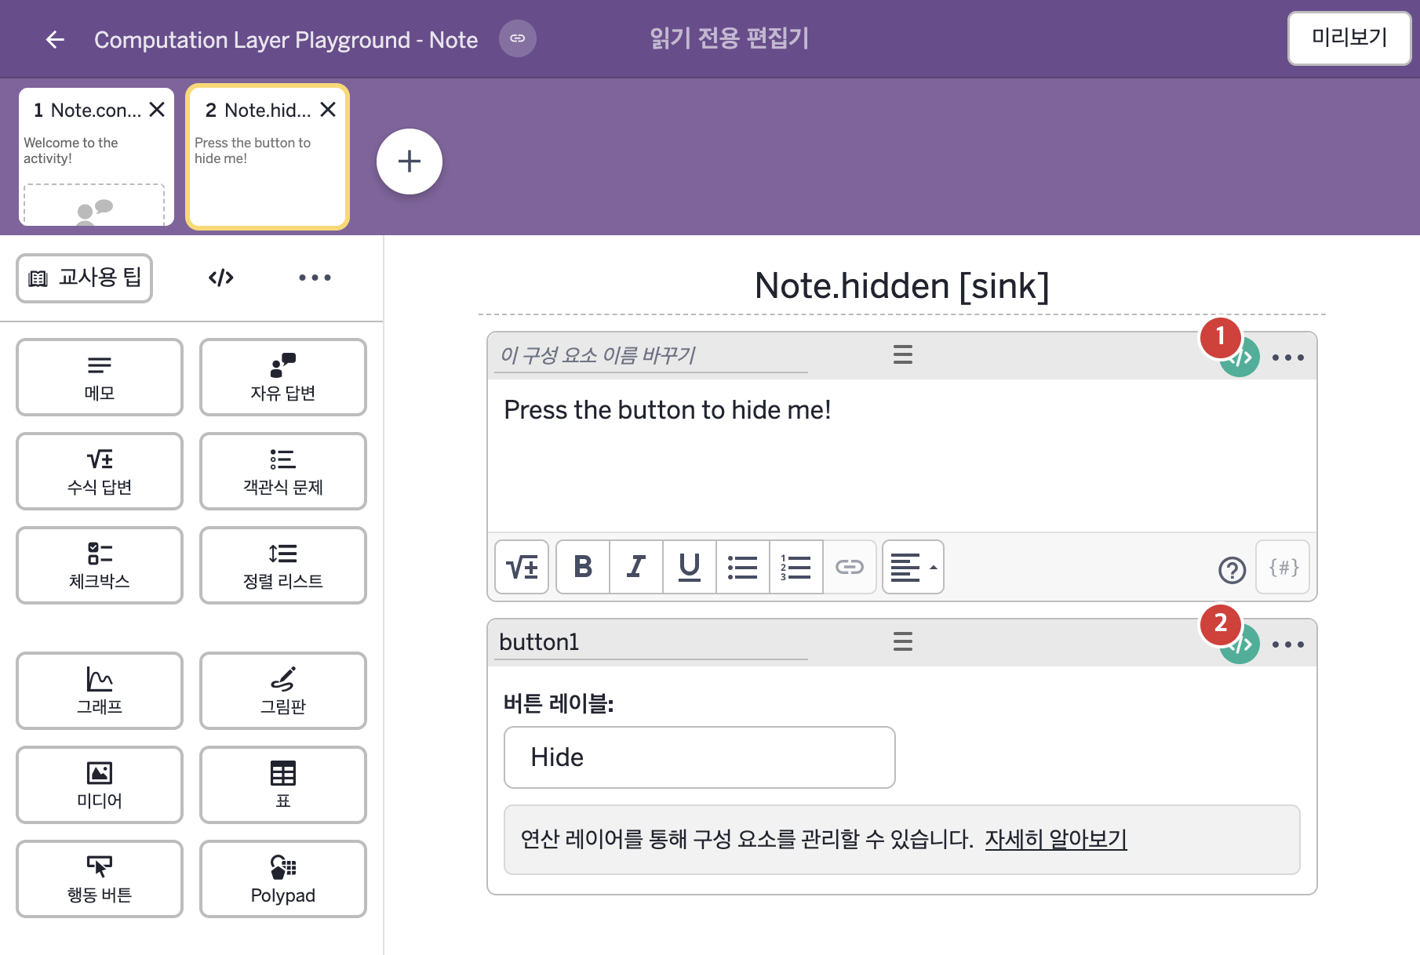The width and height of the screenshot is (1420, 955).
Task: Open the text alignment dropdown
Action: [x=913, y=567]
